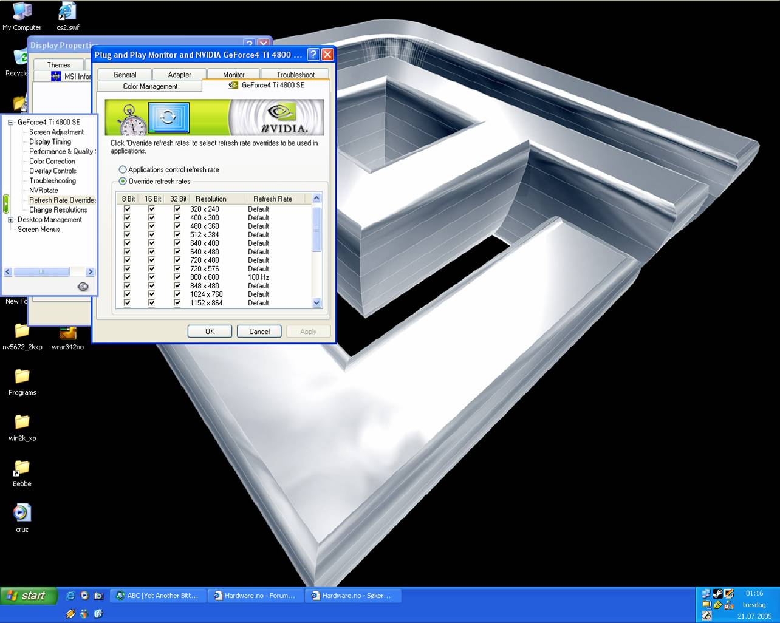Open My Computer desktop icon

22,16
